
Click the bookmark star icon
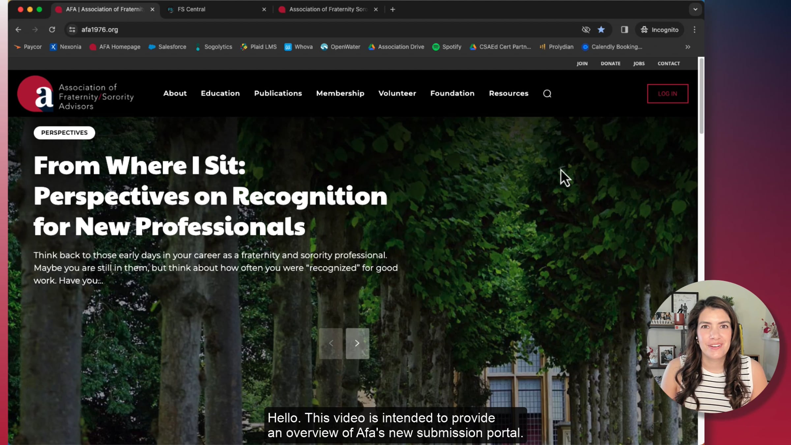pyautogui.click(x=601, y=30)
